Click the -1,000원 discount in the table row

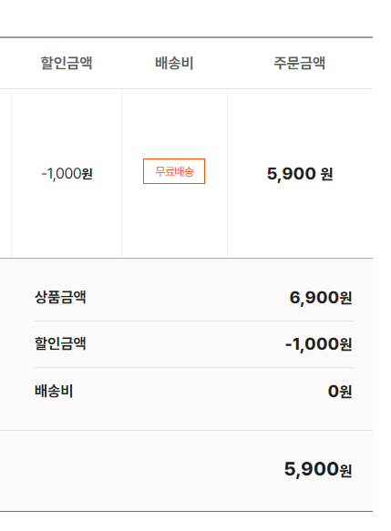[67, 174]
